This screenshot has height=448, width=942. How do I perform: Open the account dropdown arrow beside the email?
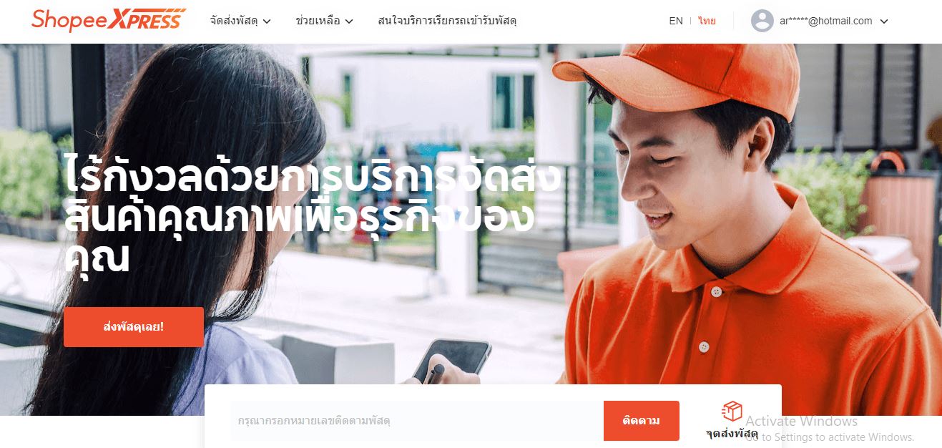coord(884,21)
